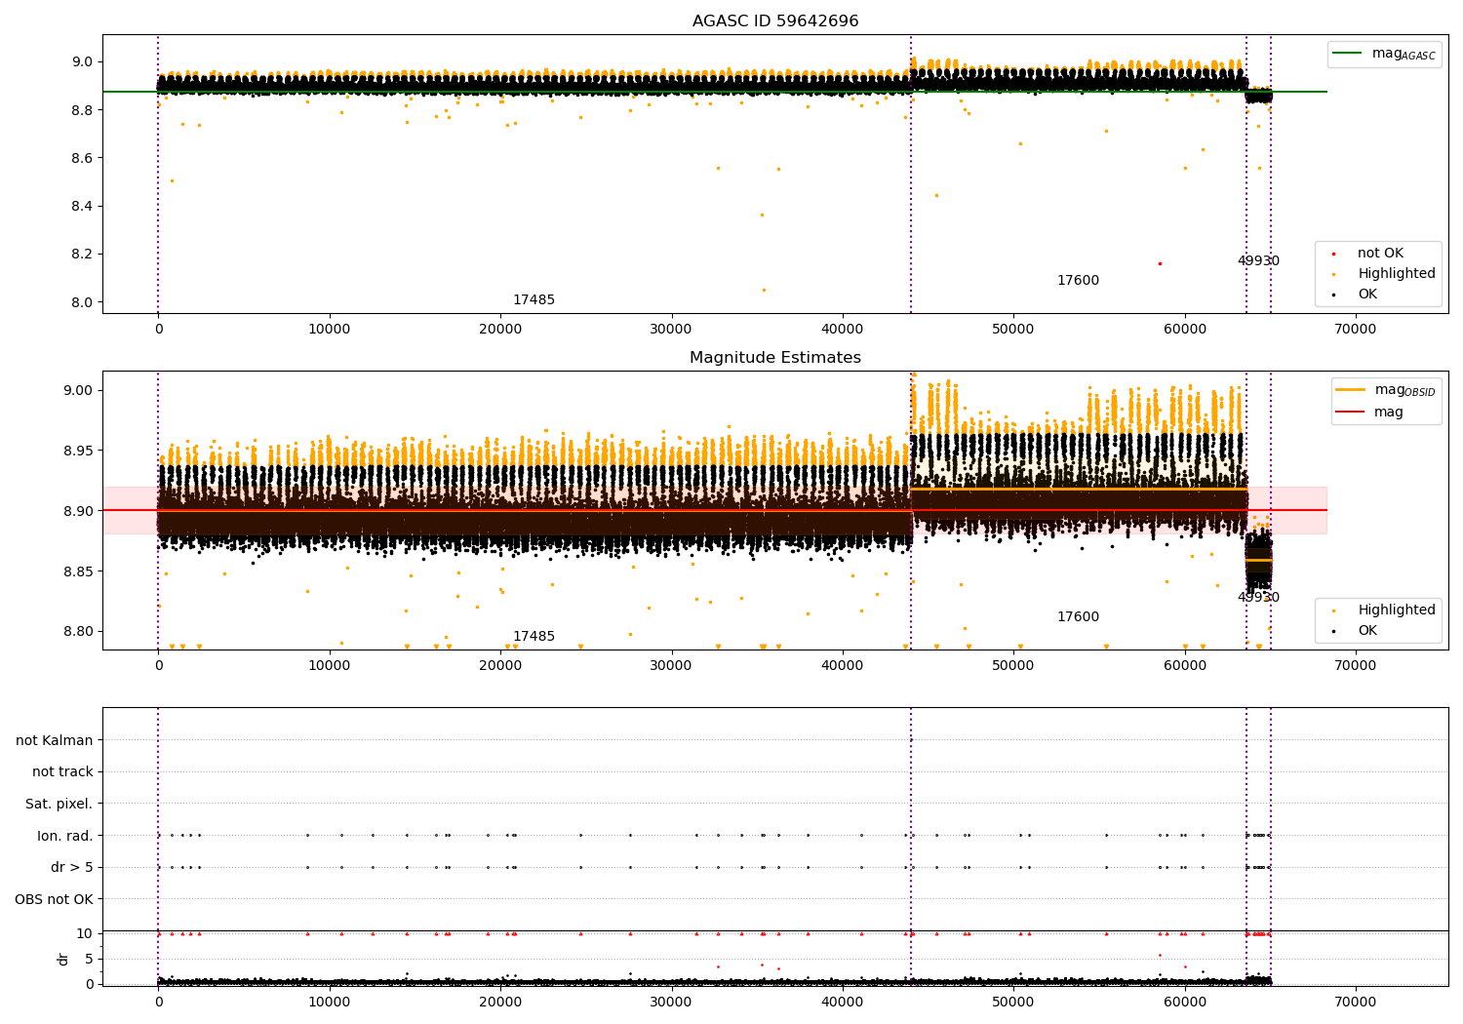Select the 'not track' axis label
Viewport: 1463px width, 1024px height.
[62, 772]
